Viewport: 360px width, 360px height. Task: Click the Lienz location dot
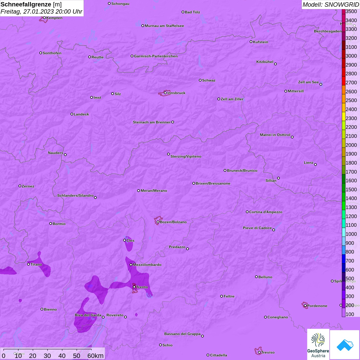316,165
